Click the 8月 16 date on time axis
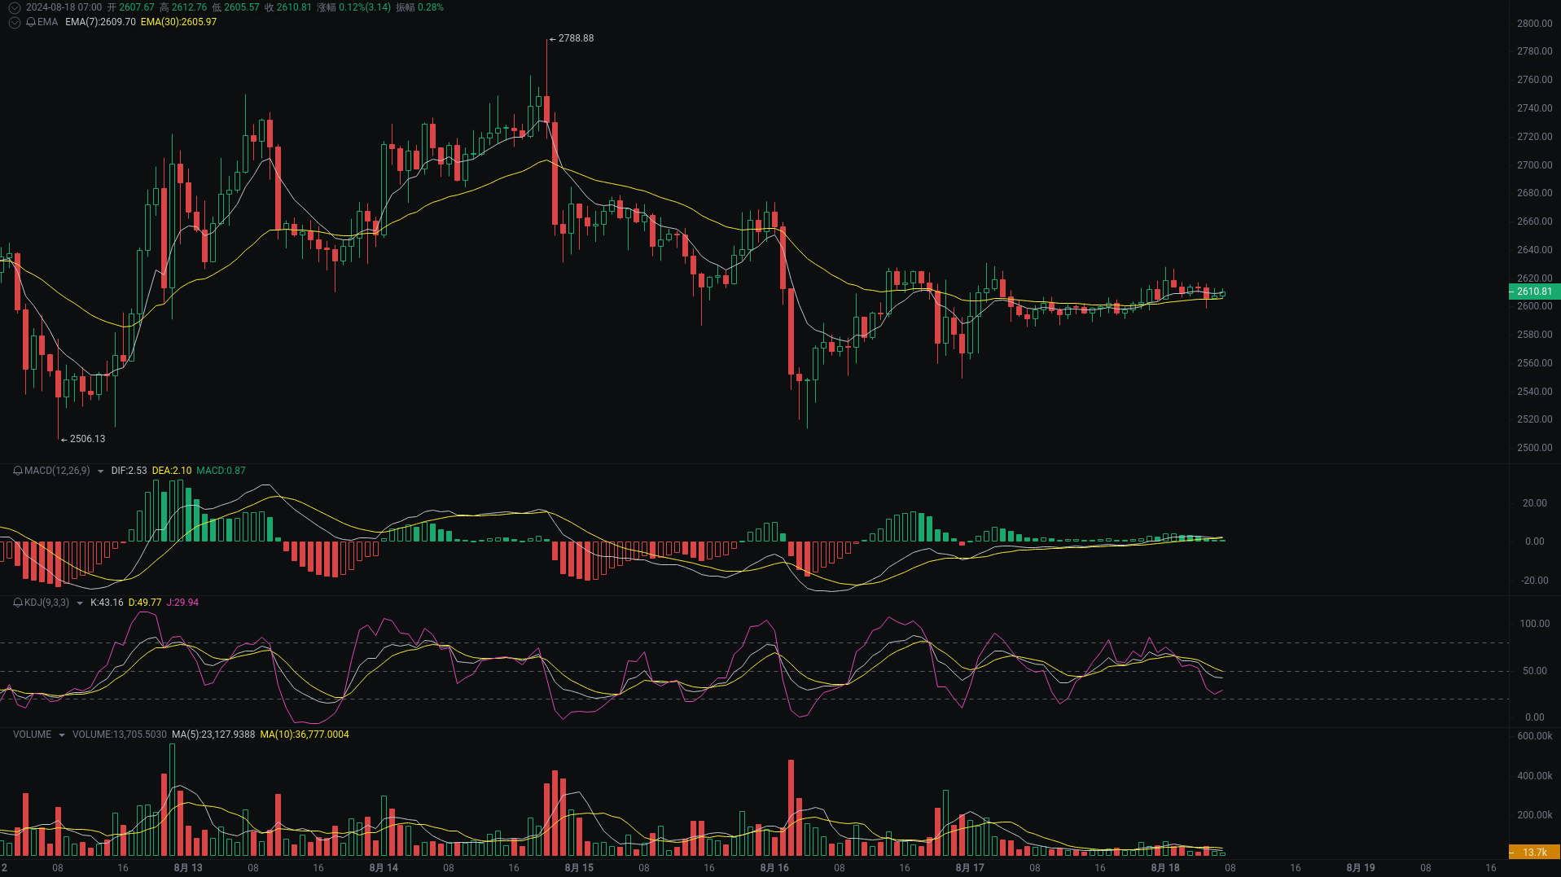This screenshot has width=1561, height=877. 774,868
